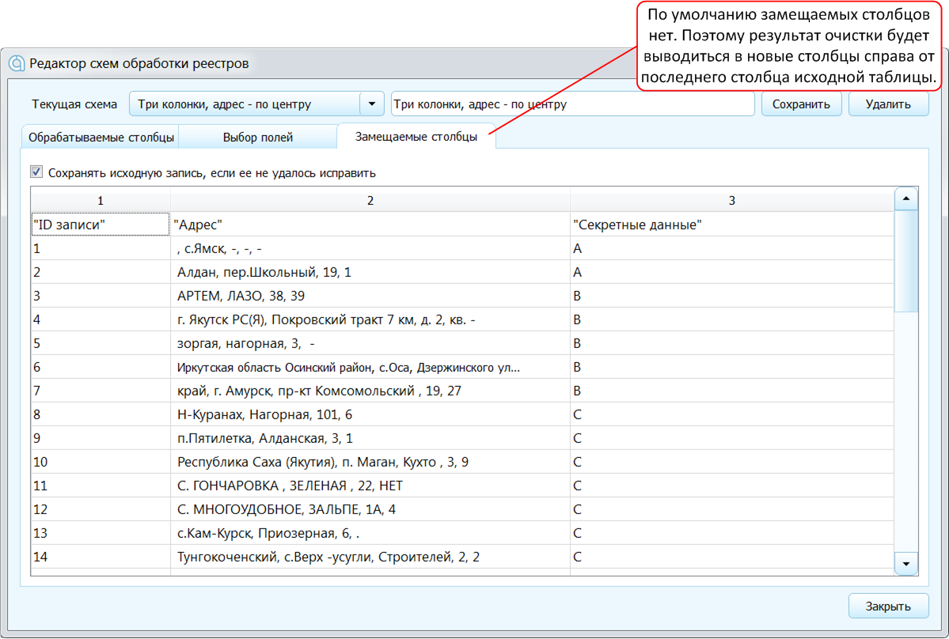Select the current scheme combo box

(x=256, y=104)
